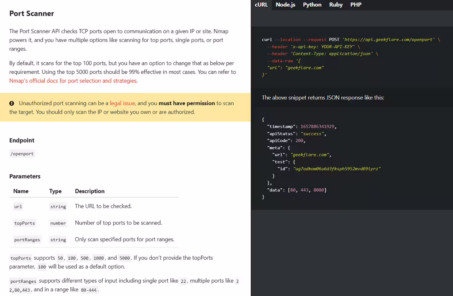Follow the "legal issue" link in the warning
The height and width of the screenshot is (296, 453).
123,103
